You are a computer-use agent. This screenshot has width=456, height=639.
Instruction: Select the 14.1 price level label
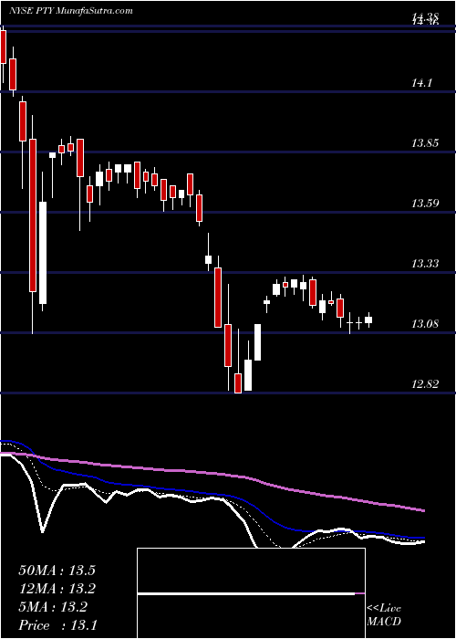pyautogui.click(x=421, y=83)
